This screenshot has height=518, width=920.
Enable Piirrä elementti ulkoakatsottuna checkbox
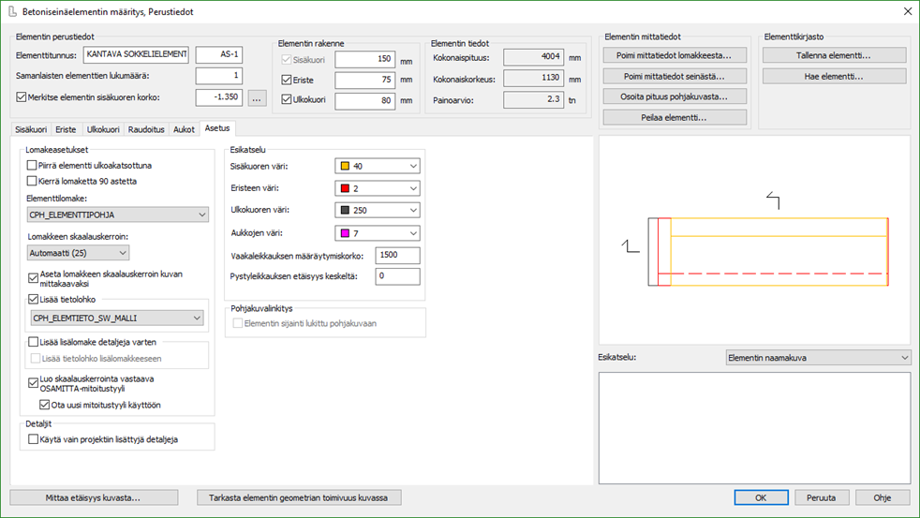(x=33, y=166)
